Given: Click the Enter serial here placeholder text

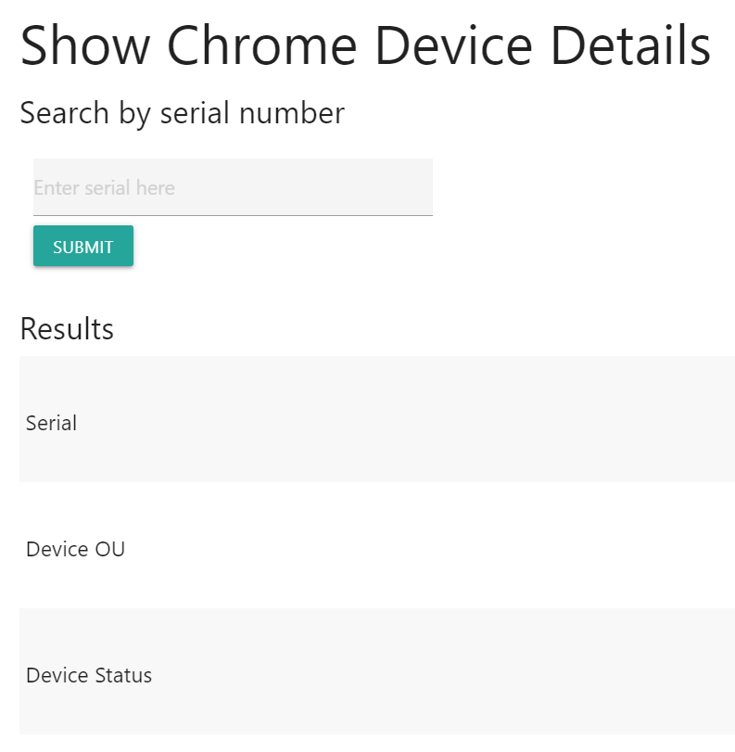Looking at the screenshot, I should (105, 188).
